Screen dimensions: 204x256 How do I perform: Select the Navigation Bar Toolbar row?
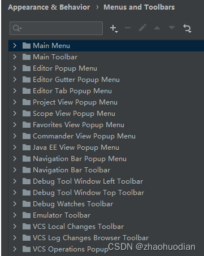[x=106, y=170]
